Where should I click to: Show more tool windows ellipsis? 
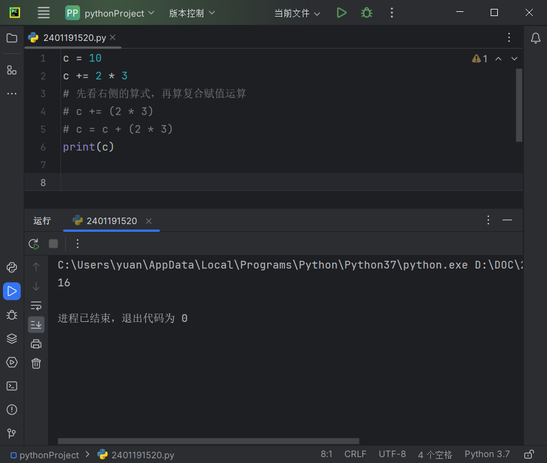[12, 94]
